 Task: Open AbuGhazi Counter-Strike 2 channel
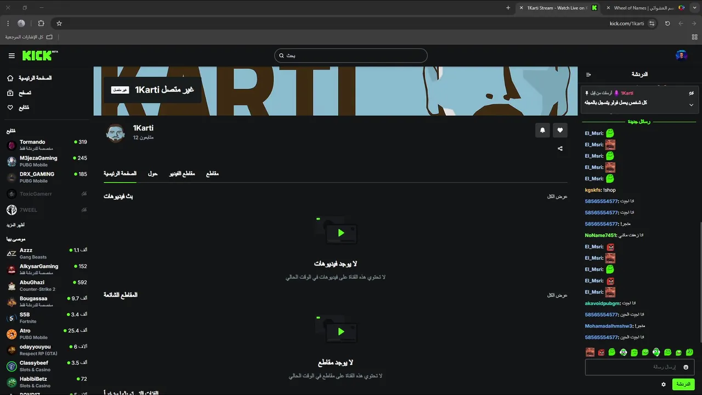tap(47, 285)
